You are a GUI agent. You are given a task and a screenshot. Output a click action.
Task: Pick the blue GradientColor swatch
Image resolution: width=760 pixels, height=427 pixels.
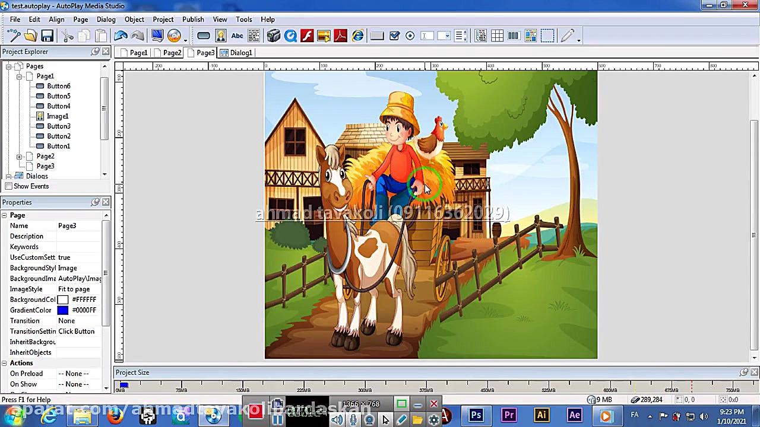(63, 310)
